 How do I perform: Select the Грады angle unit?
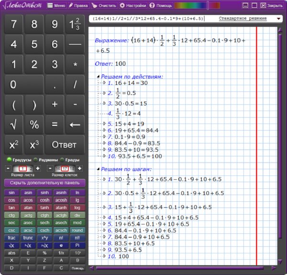pyautogui.click(x=62, y=160)
